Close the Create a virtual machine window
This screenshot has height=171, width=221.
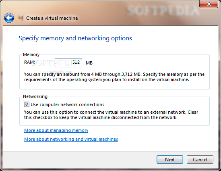point(209,4)
